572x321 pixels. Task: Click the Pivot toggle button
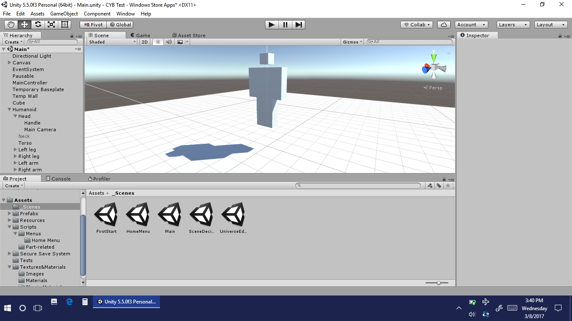(x=93, y=25)
